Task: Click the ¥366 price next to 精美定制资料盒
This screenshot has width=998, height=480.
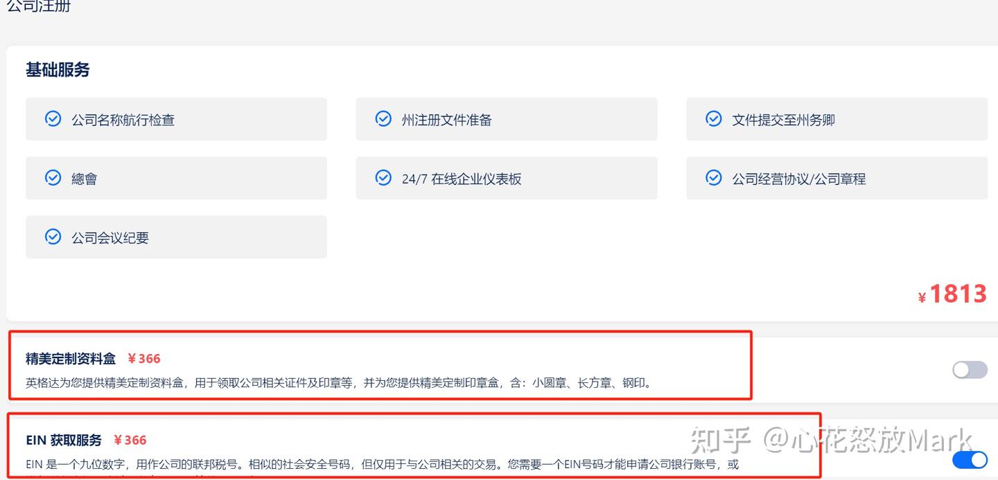Action: pos(143,359)
